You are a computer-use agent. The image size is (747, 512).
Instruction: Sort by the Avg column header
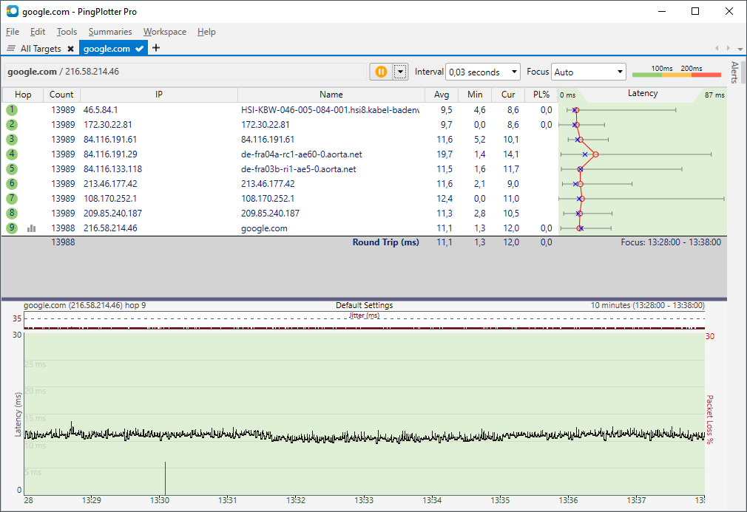[x=442, y=95]
